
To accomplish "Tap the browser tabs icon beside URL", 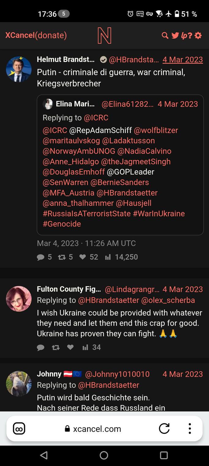I will (19, 429).
